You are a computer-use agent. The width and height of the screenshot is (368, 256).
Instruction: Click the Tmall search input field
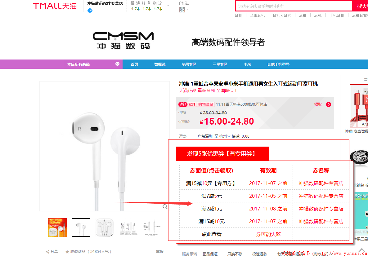tap(294, 6)
